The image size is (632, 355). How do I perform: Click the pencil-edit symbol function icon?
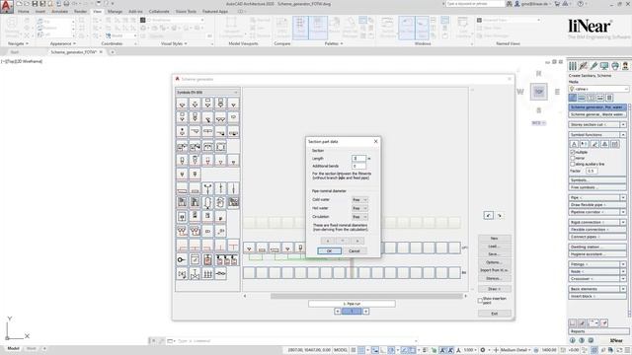pos(594,144)
